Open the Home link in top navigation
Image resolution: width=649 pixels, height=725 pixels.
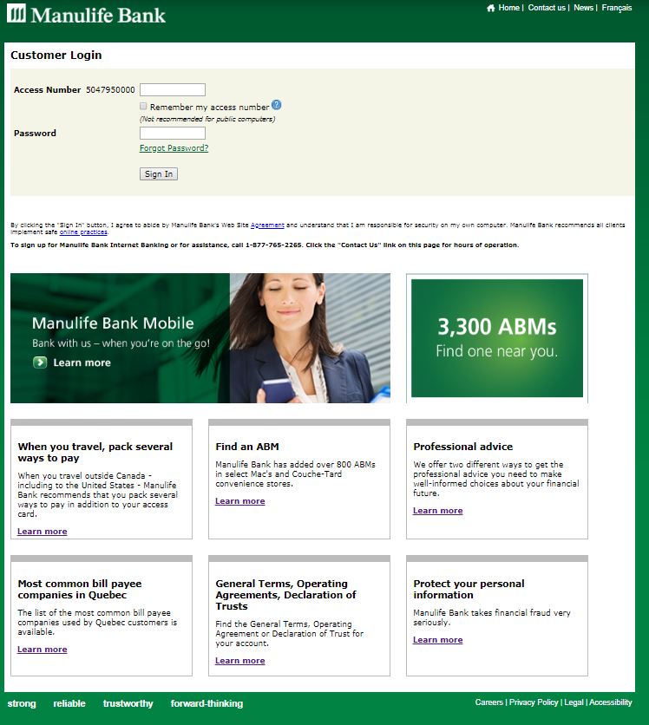[x=508, y=8]
